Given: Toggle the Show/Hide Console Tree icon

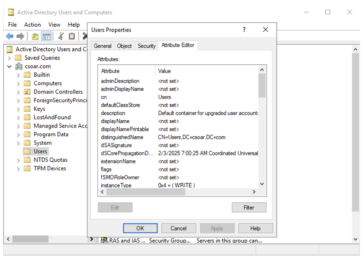Looking at the screenshot, I should tap(47, 36).
